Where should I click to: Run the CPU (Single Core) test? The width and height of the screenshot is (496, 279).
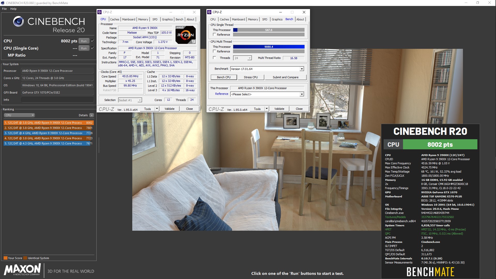pyautogui.click(x=84, y=48)
